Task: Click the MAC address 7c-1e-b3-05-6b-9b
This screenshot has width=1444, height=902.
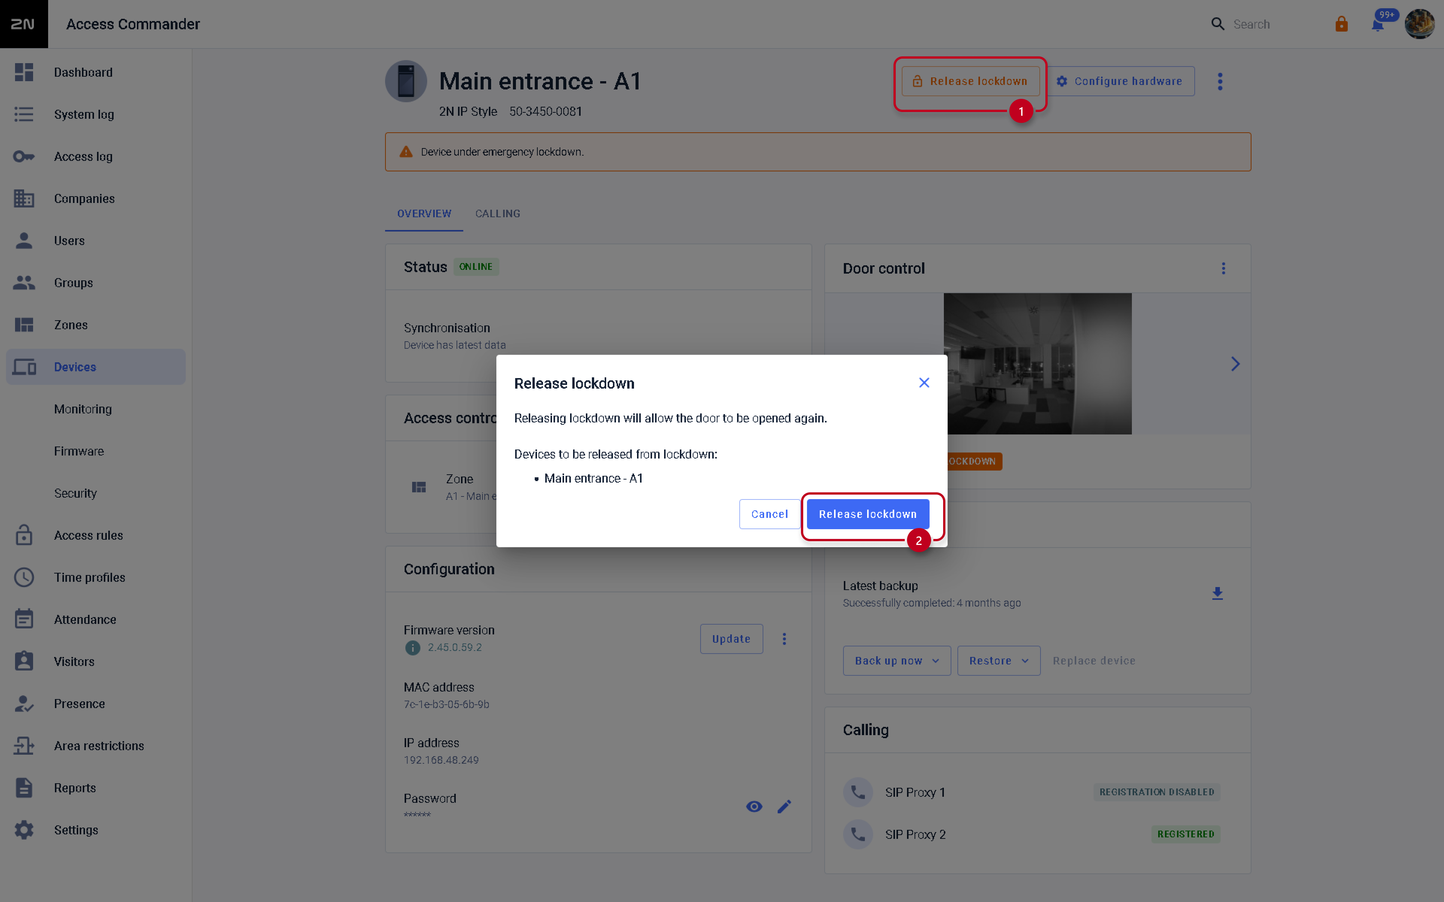Action: 446,705
